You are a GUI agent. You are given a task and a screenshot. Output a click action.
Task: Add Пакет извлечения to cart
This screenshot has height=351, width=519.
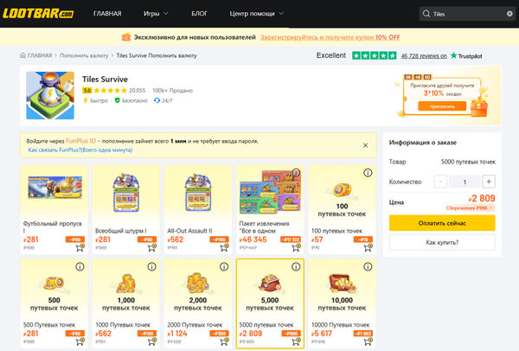(296, 247)
